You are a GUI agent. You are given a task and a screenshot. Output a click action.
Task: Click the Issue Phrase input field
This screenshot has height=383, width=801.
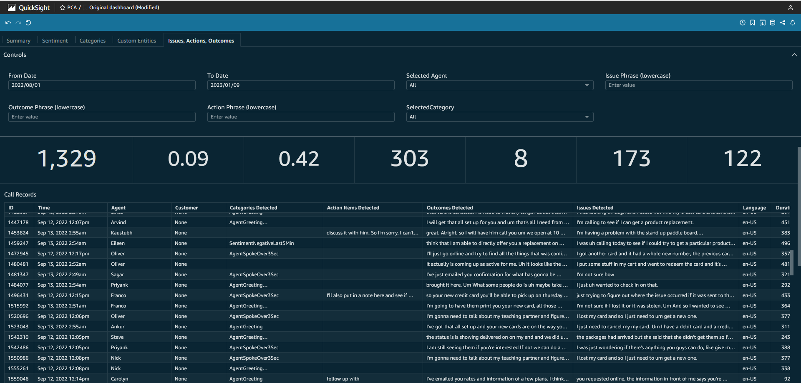(x=698, y=85)
